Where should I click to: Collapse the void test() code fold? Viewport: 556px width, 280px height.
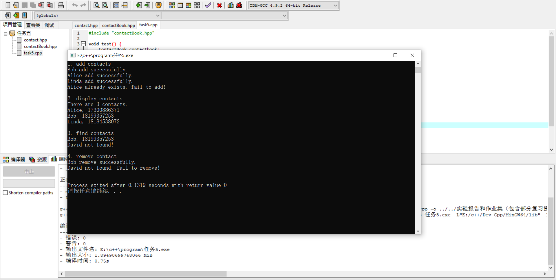[x=83, y=44]
